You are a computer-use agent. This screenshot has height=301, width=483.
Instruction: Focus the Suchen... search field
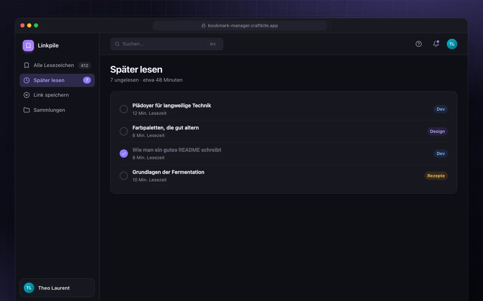(x=167, y=44)
